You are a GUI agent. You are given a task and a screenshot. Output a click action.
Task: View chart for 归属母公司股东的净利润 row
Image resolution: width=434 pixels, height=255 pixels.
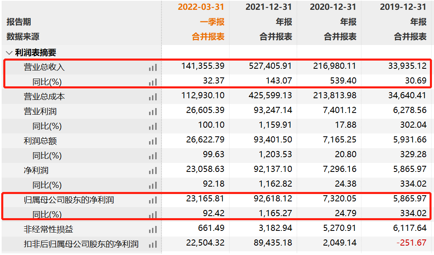pyautogui.click(x=153, y=200)
